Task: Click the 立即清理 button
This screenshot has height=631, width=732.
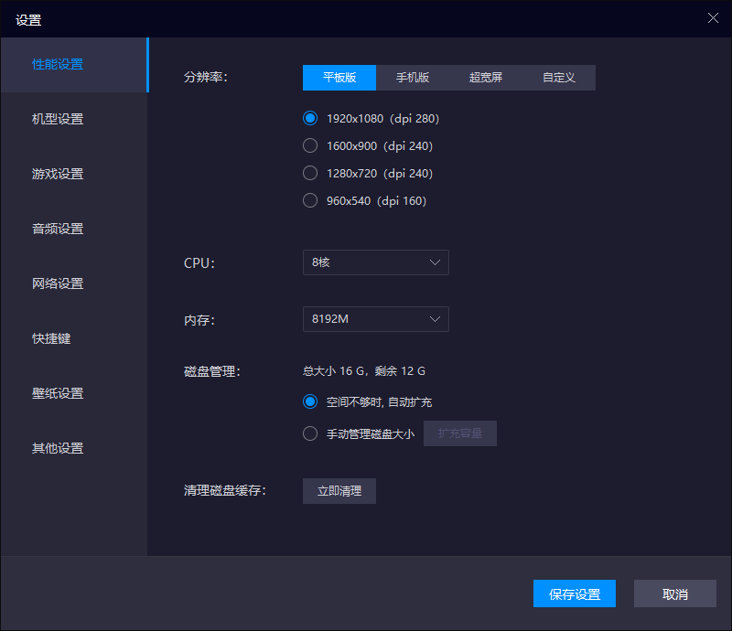Action: pos(339,491)
